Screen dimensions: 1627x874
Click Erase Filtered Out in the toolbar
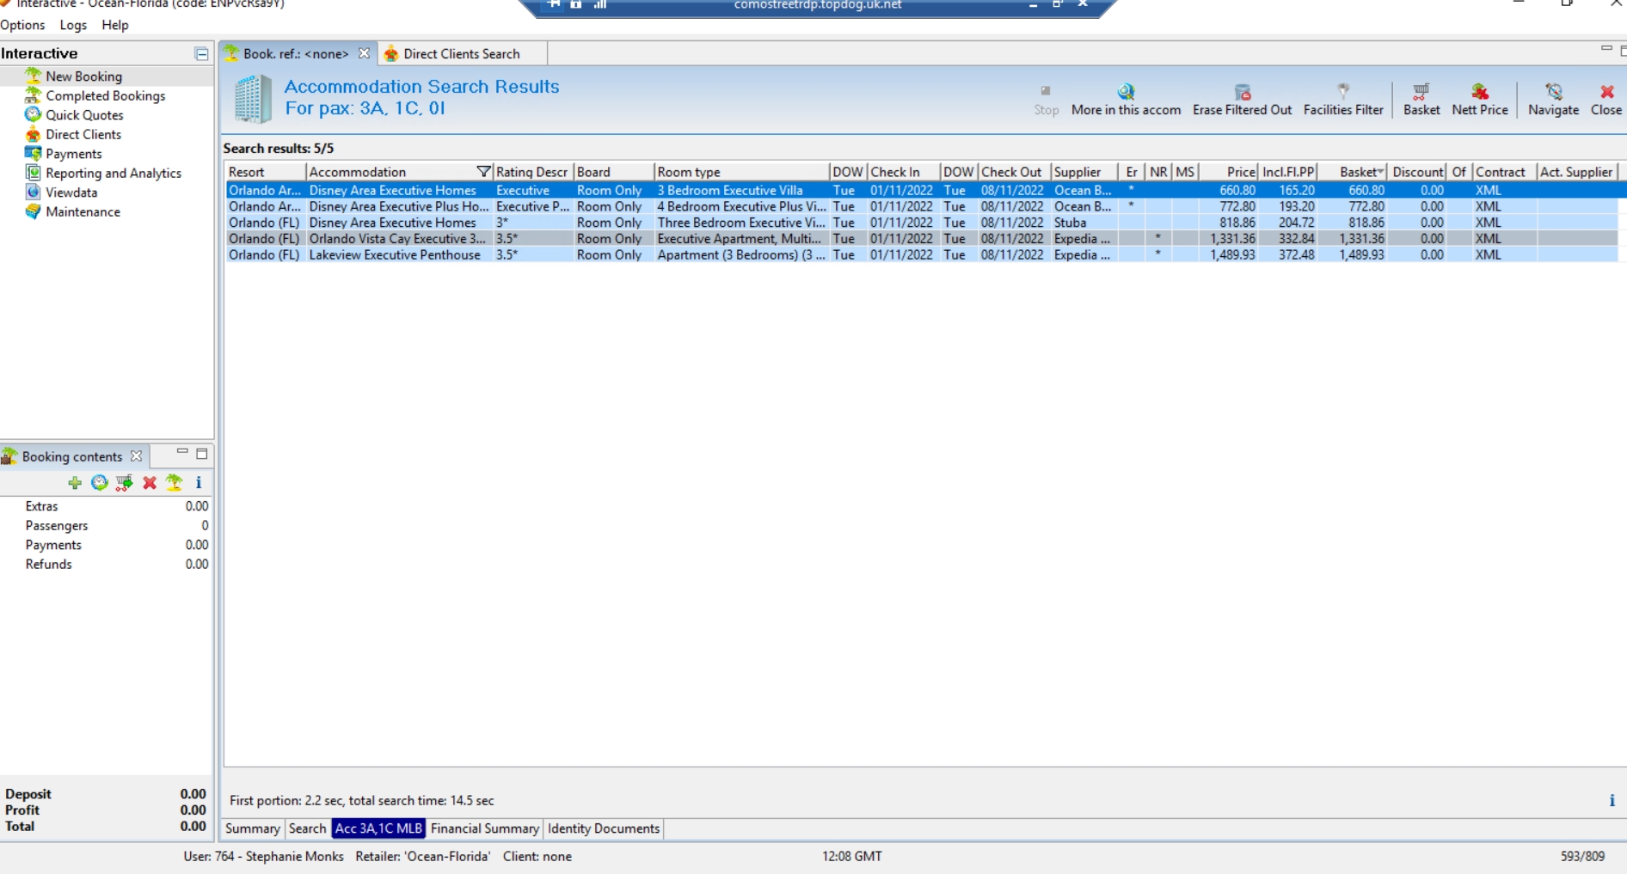click(x=1242, y=100)
